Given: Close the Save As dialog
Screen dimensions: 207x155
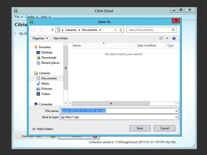Looking at the screenshot, I should click(x=176, y=21).
